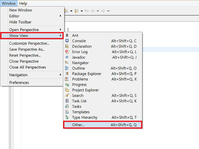
Task: Open the Back history dropdown arrow
Action: pos(98,11)
